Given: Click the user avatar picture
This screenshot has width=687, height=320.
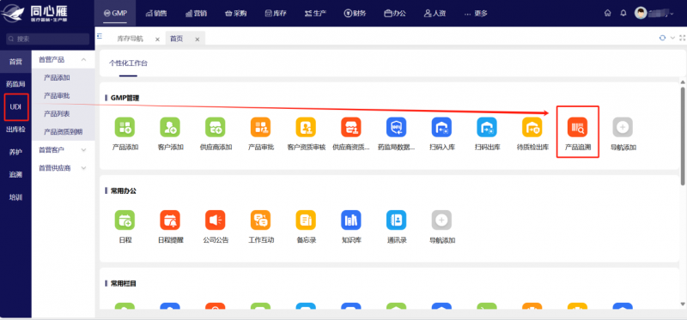Looking at the screenshot, I should click(x=641, y=13).
